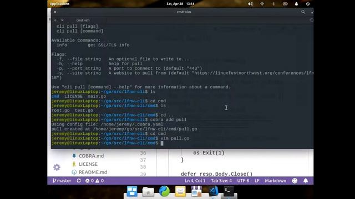This screenshot has height=199, width=355.
Task: Change the Markdown language mode
Action: point(275,181)
